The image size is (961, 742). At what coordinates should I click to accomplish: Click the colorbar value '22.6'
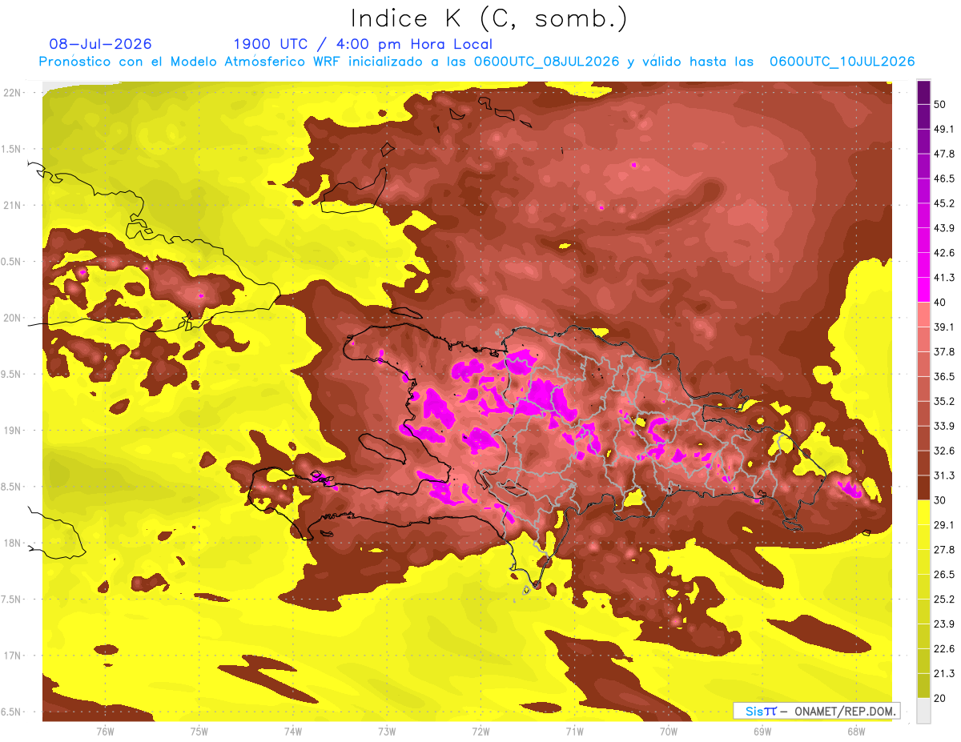click(943, 649)
